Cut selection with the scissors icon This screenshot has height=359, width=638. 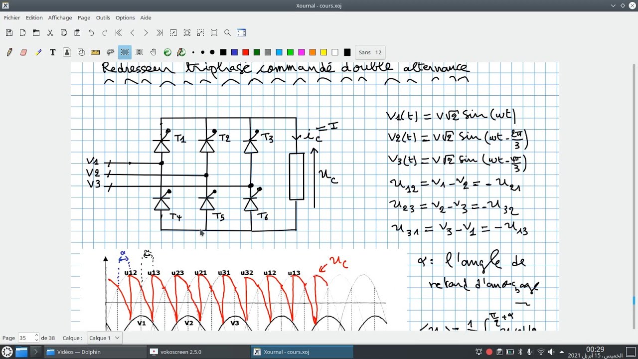coord(50,33)
